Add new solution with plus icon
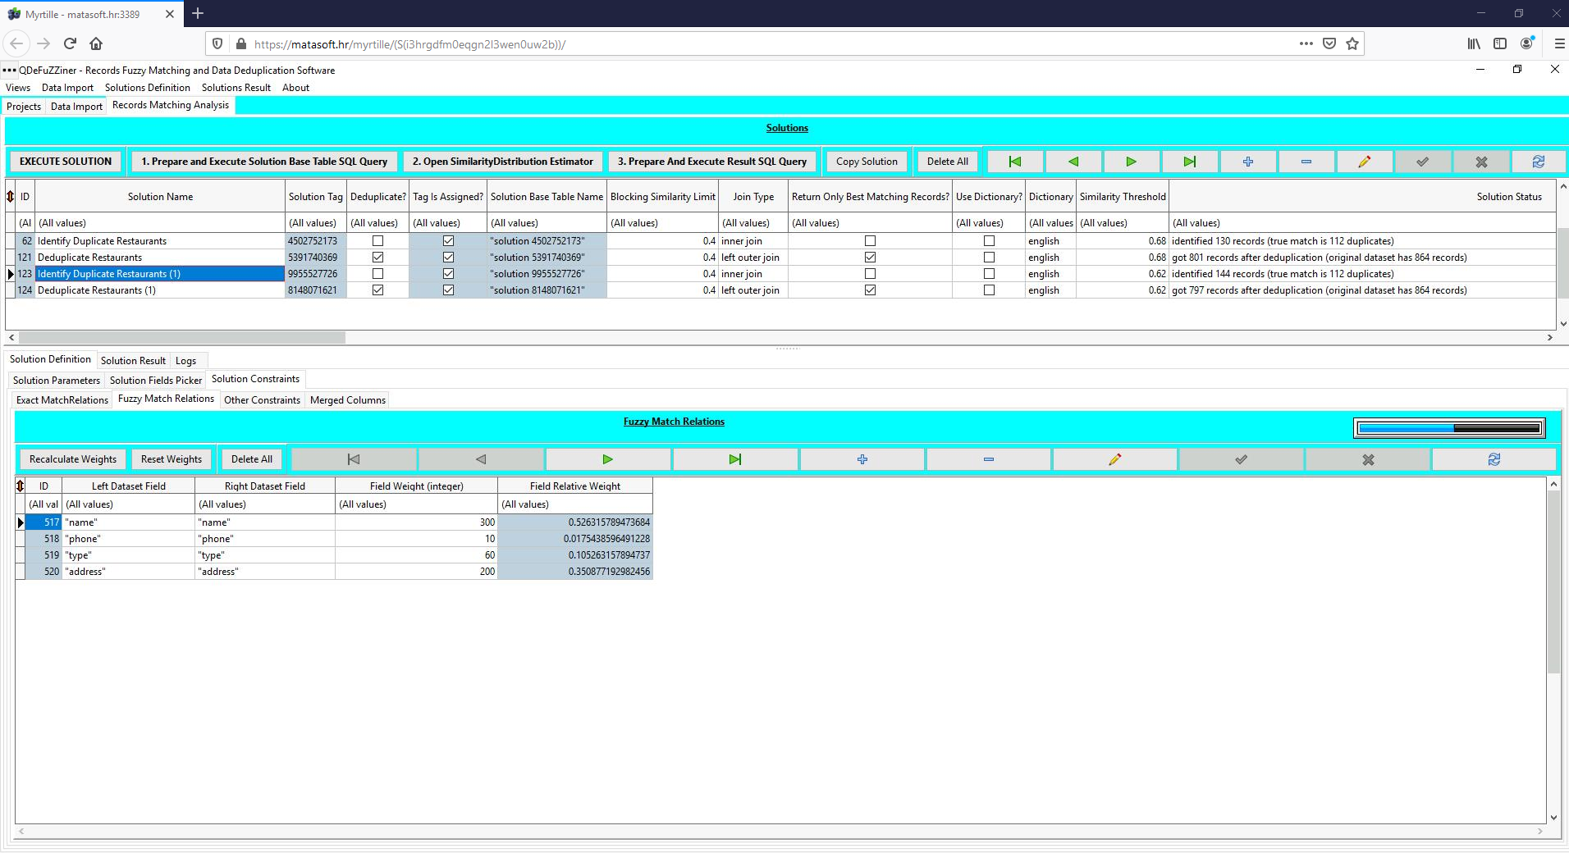1569x853 pixels. tap(1247, 162)
